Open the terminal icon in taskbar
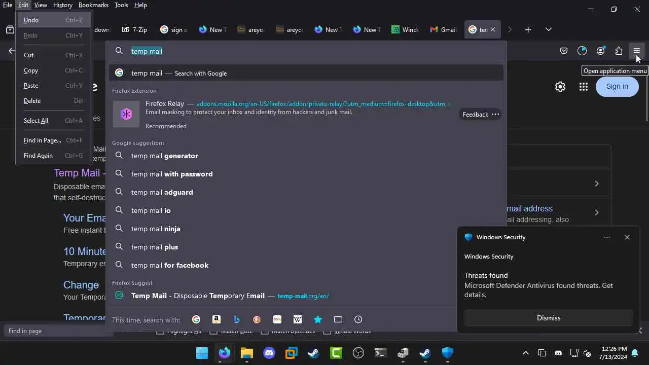Screen dimensions: 649x365 pos(381,353)
